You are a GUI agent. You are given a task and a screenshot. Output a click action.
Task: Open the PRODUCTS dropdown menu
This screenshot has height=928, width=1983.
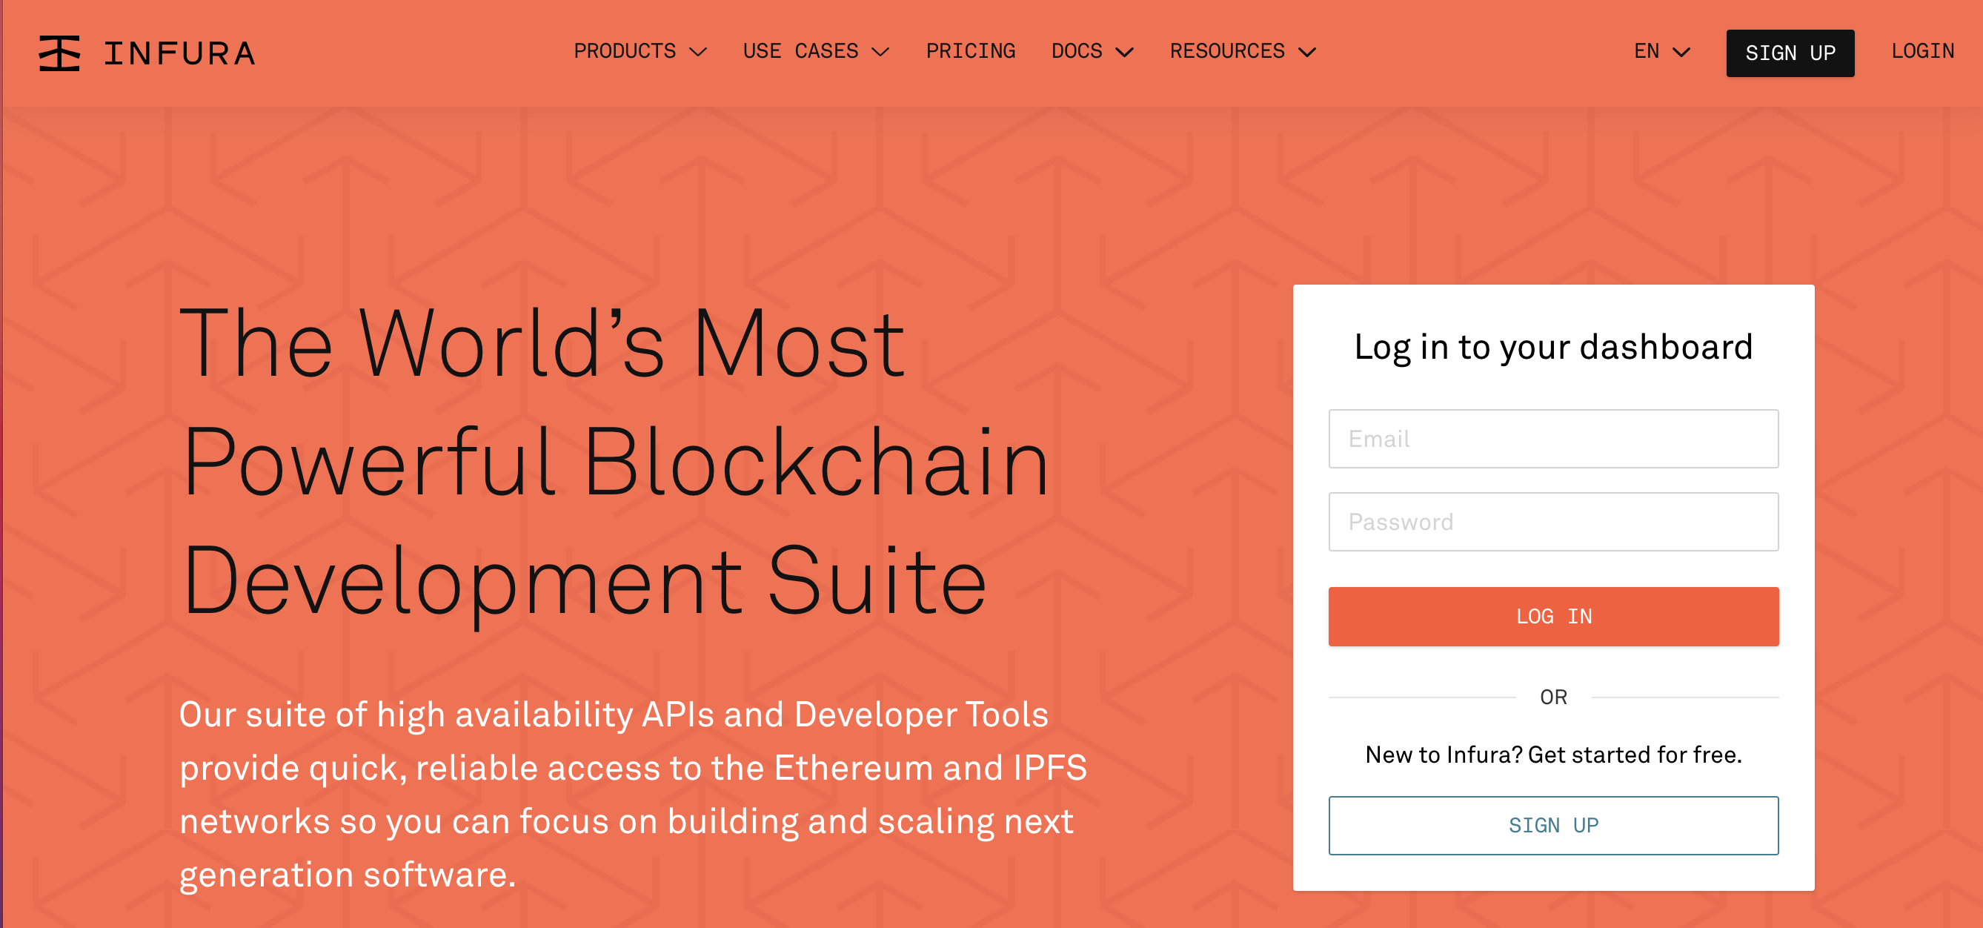pos(637,50)
